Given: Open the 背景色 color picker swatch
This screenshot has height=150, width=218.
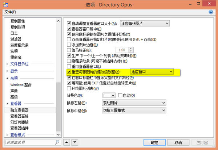Looking at the screenshot, I should point(109,95).
